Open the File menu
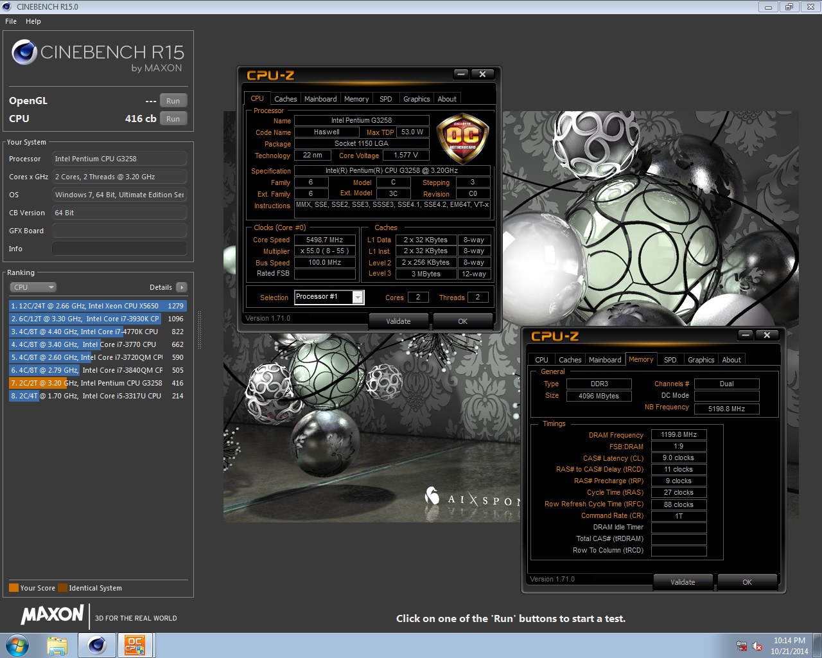 (x=11, y=21)
